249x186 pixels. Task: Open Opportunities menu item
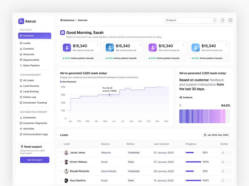[x=30, y=60]
